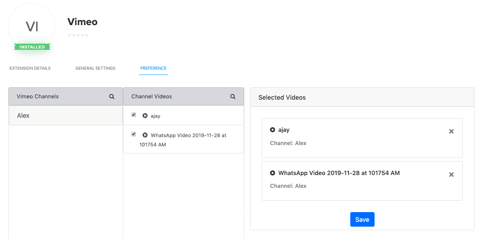The width and height of the screenshot is (480, 239).
Task: Search Vimeo Channels with magnifier icon
Action: (112, 97)
